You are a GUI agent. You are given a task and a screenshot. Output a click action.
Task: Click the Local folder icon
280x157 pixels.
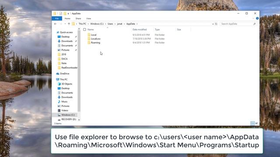[x=89, y=35]
